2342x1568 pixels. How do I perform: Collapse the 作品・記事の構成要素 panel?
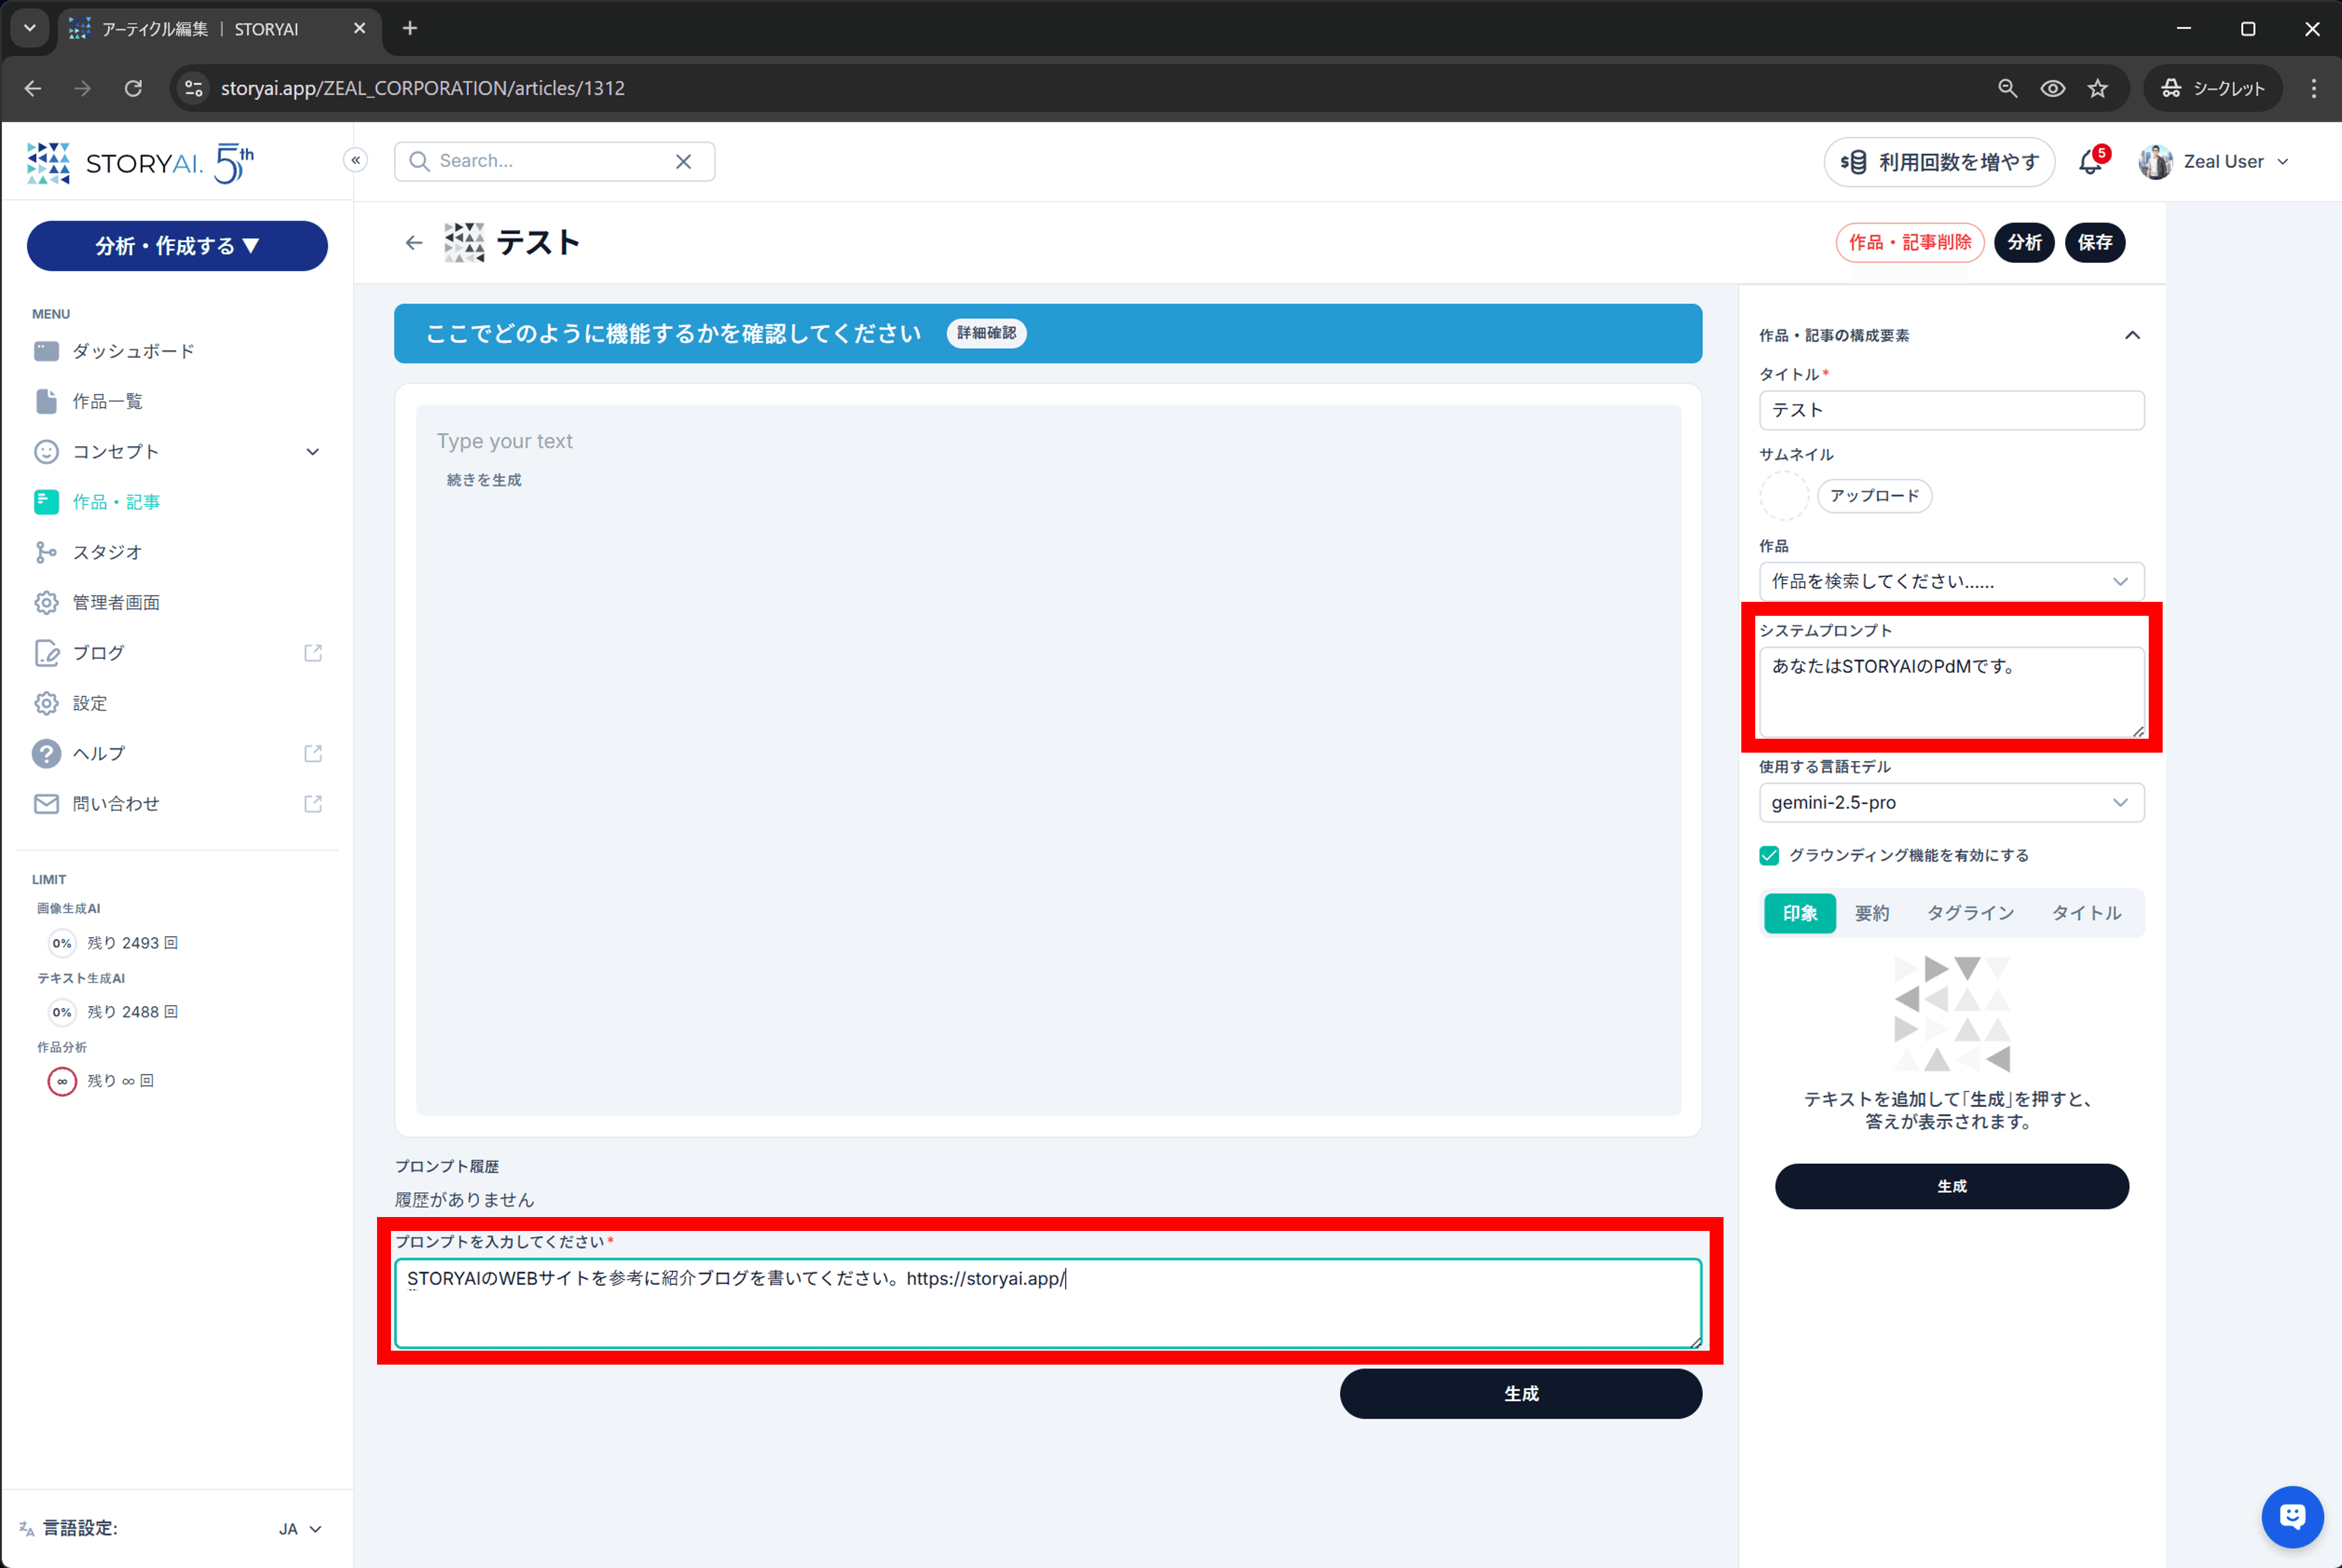[2132, 335]
